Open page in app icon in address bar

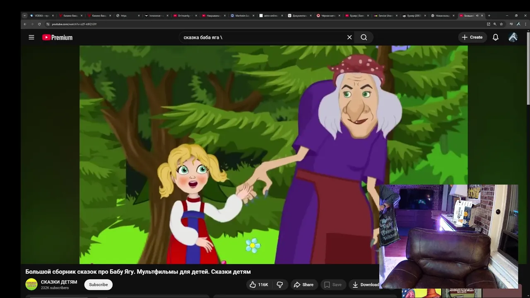(x=489, y=24)
